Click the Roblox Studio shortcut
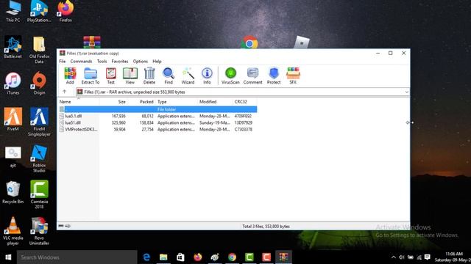This screenshot has width=471, height=264. [39, 158]
